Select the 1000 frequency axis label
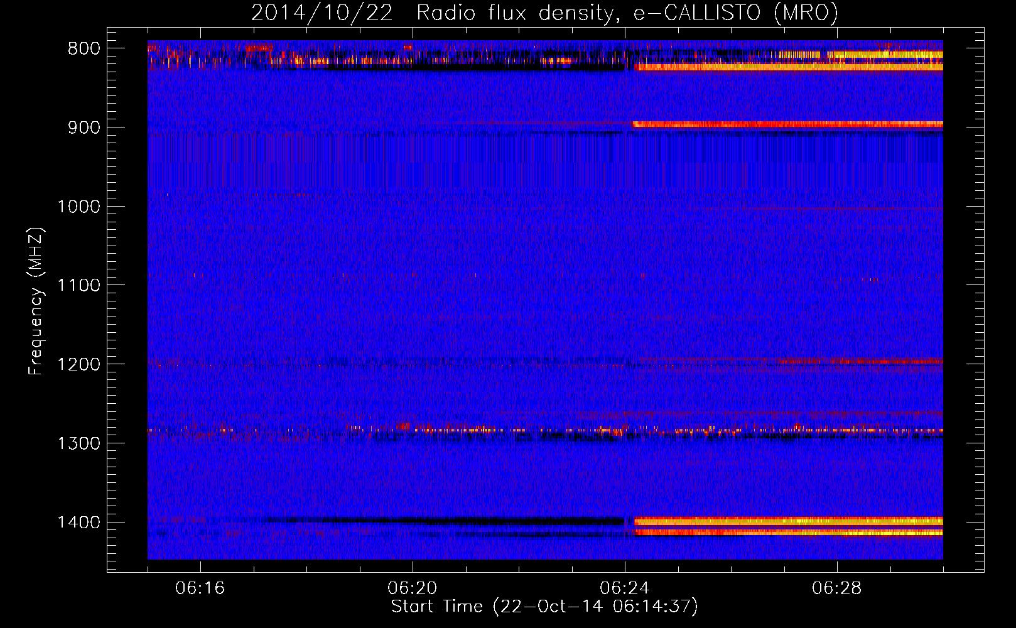This screenshot has width=1016, height=628. click(x=78, y=207)
